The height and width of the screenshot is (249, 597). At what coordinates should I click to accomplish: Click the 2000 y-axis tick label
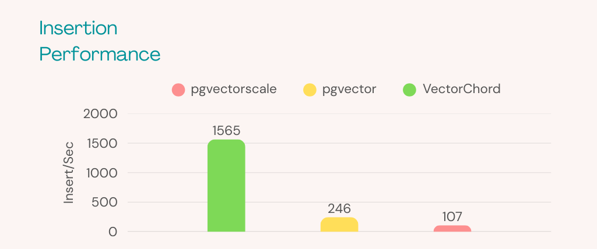(100, 114)
